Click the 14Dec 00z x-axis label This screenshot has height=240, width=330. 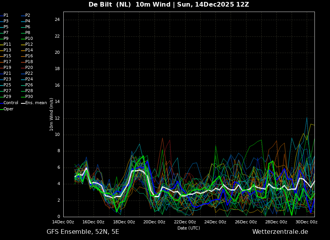coord(63,222)
